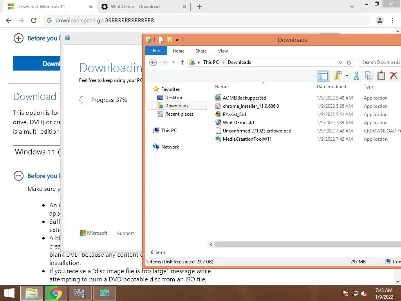The width and height of the screenshot is (401, 301).
Task: Click the Copy icon in Explorer toolbar
Action: point(369,76)
